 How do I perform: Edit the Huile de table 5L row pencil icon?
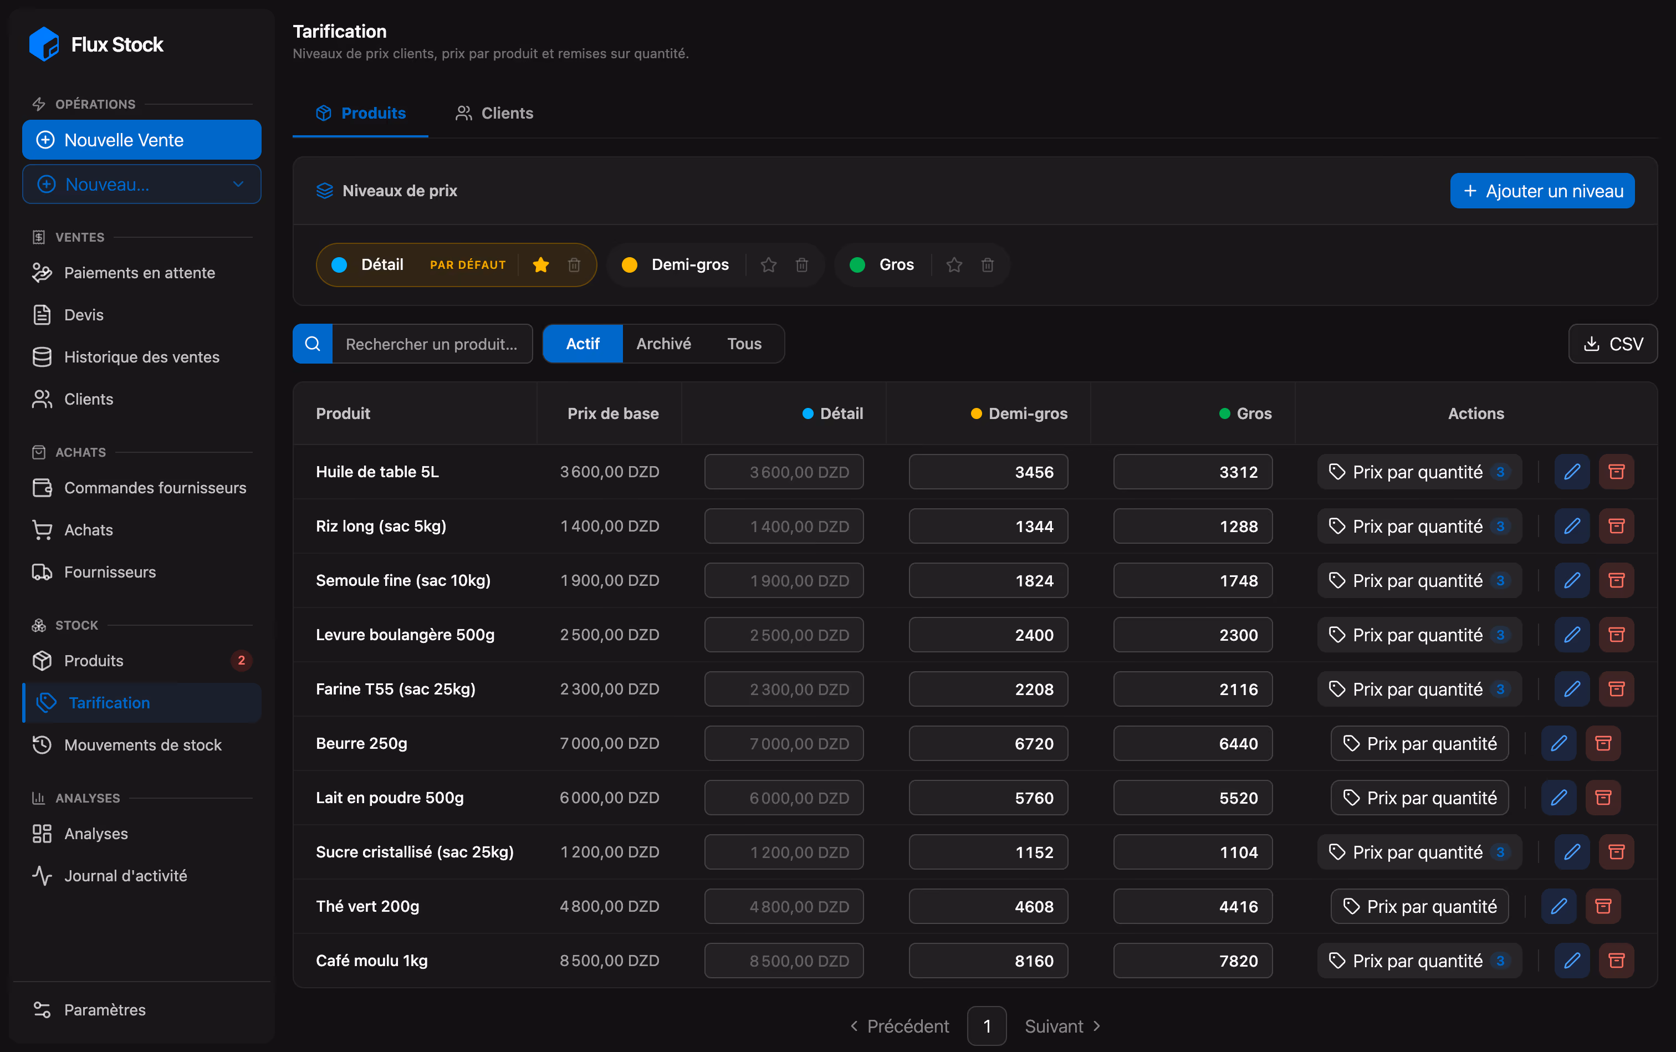pyautogui.click(x=1572, y=472)
